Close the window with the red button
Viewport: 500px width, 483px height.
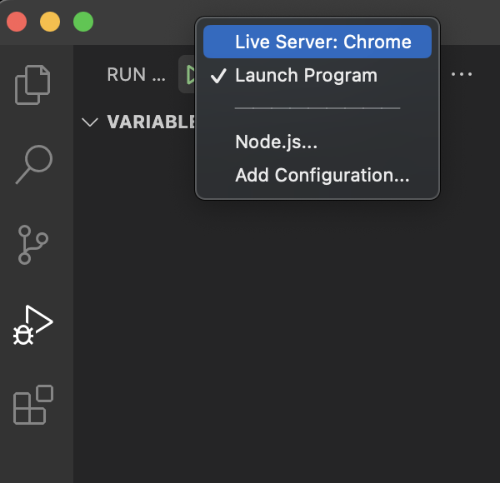tap(17, 22)
